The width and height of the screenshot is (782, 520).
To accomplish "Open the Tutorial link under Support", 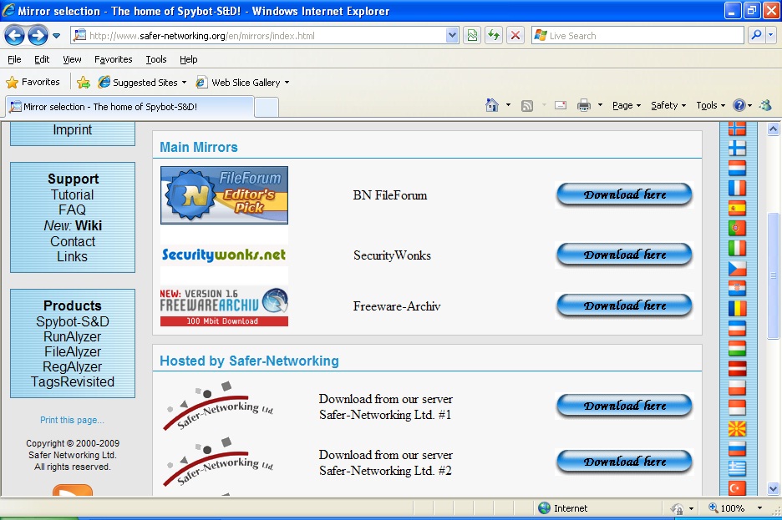I will tap(73, 194).
